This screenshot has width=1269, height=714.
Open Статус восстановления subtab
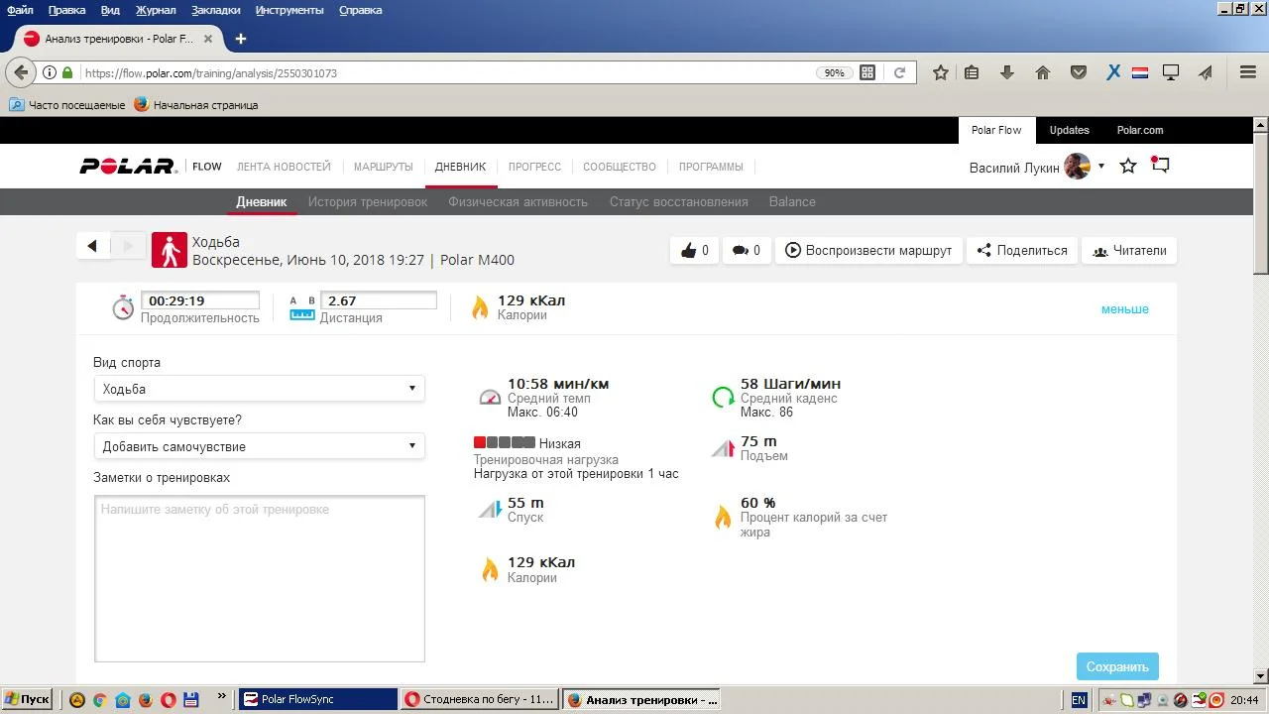(678, 201)
